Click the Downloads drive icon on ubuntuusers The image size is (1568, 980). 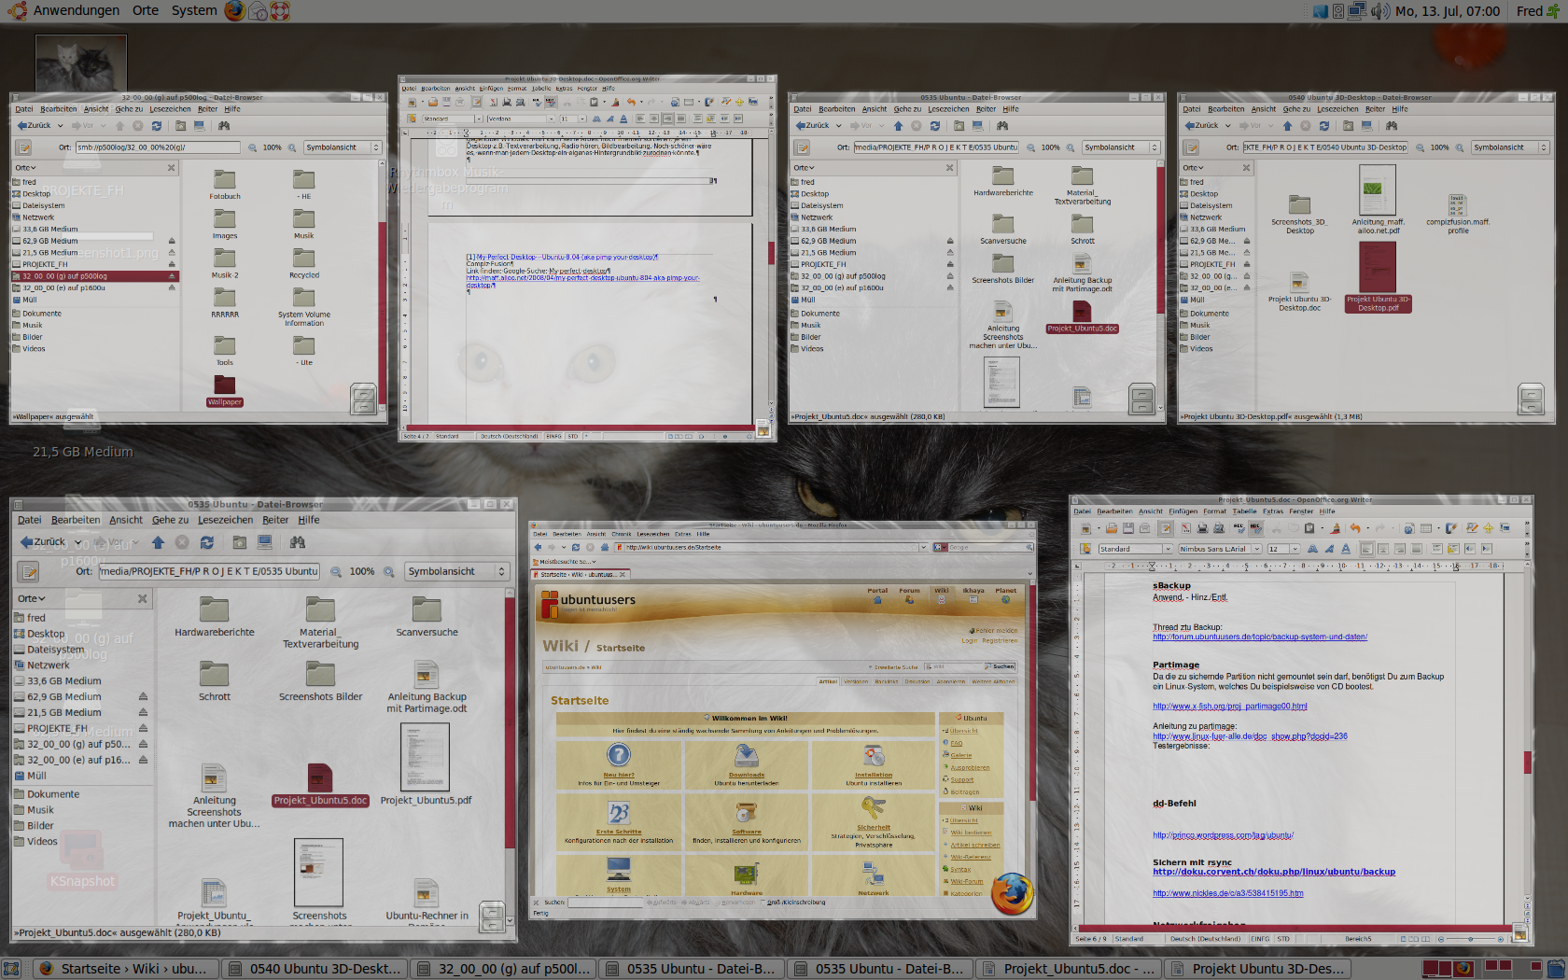coord(746,755)
